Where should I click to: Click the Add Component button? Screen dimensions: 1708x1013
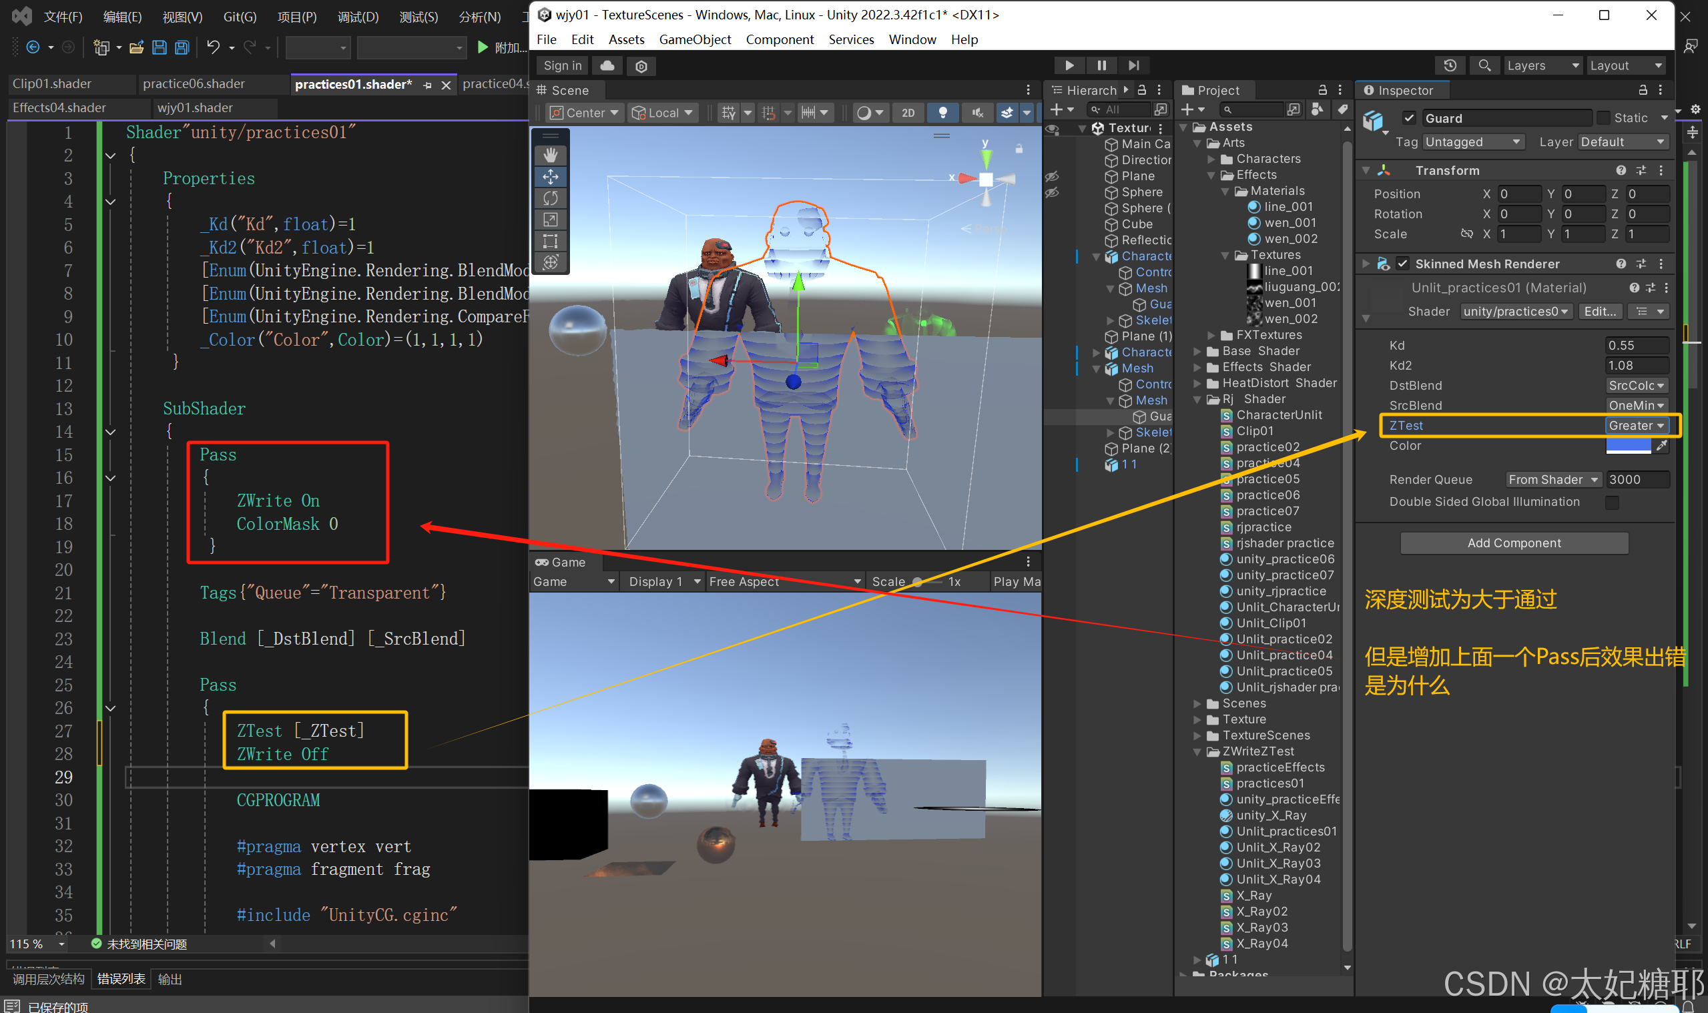1514,543
